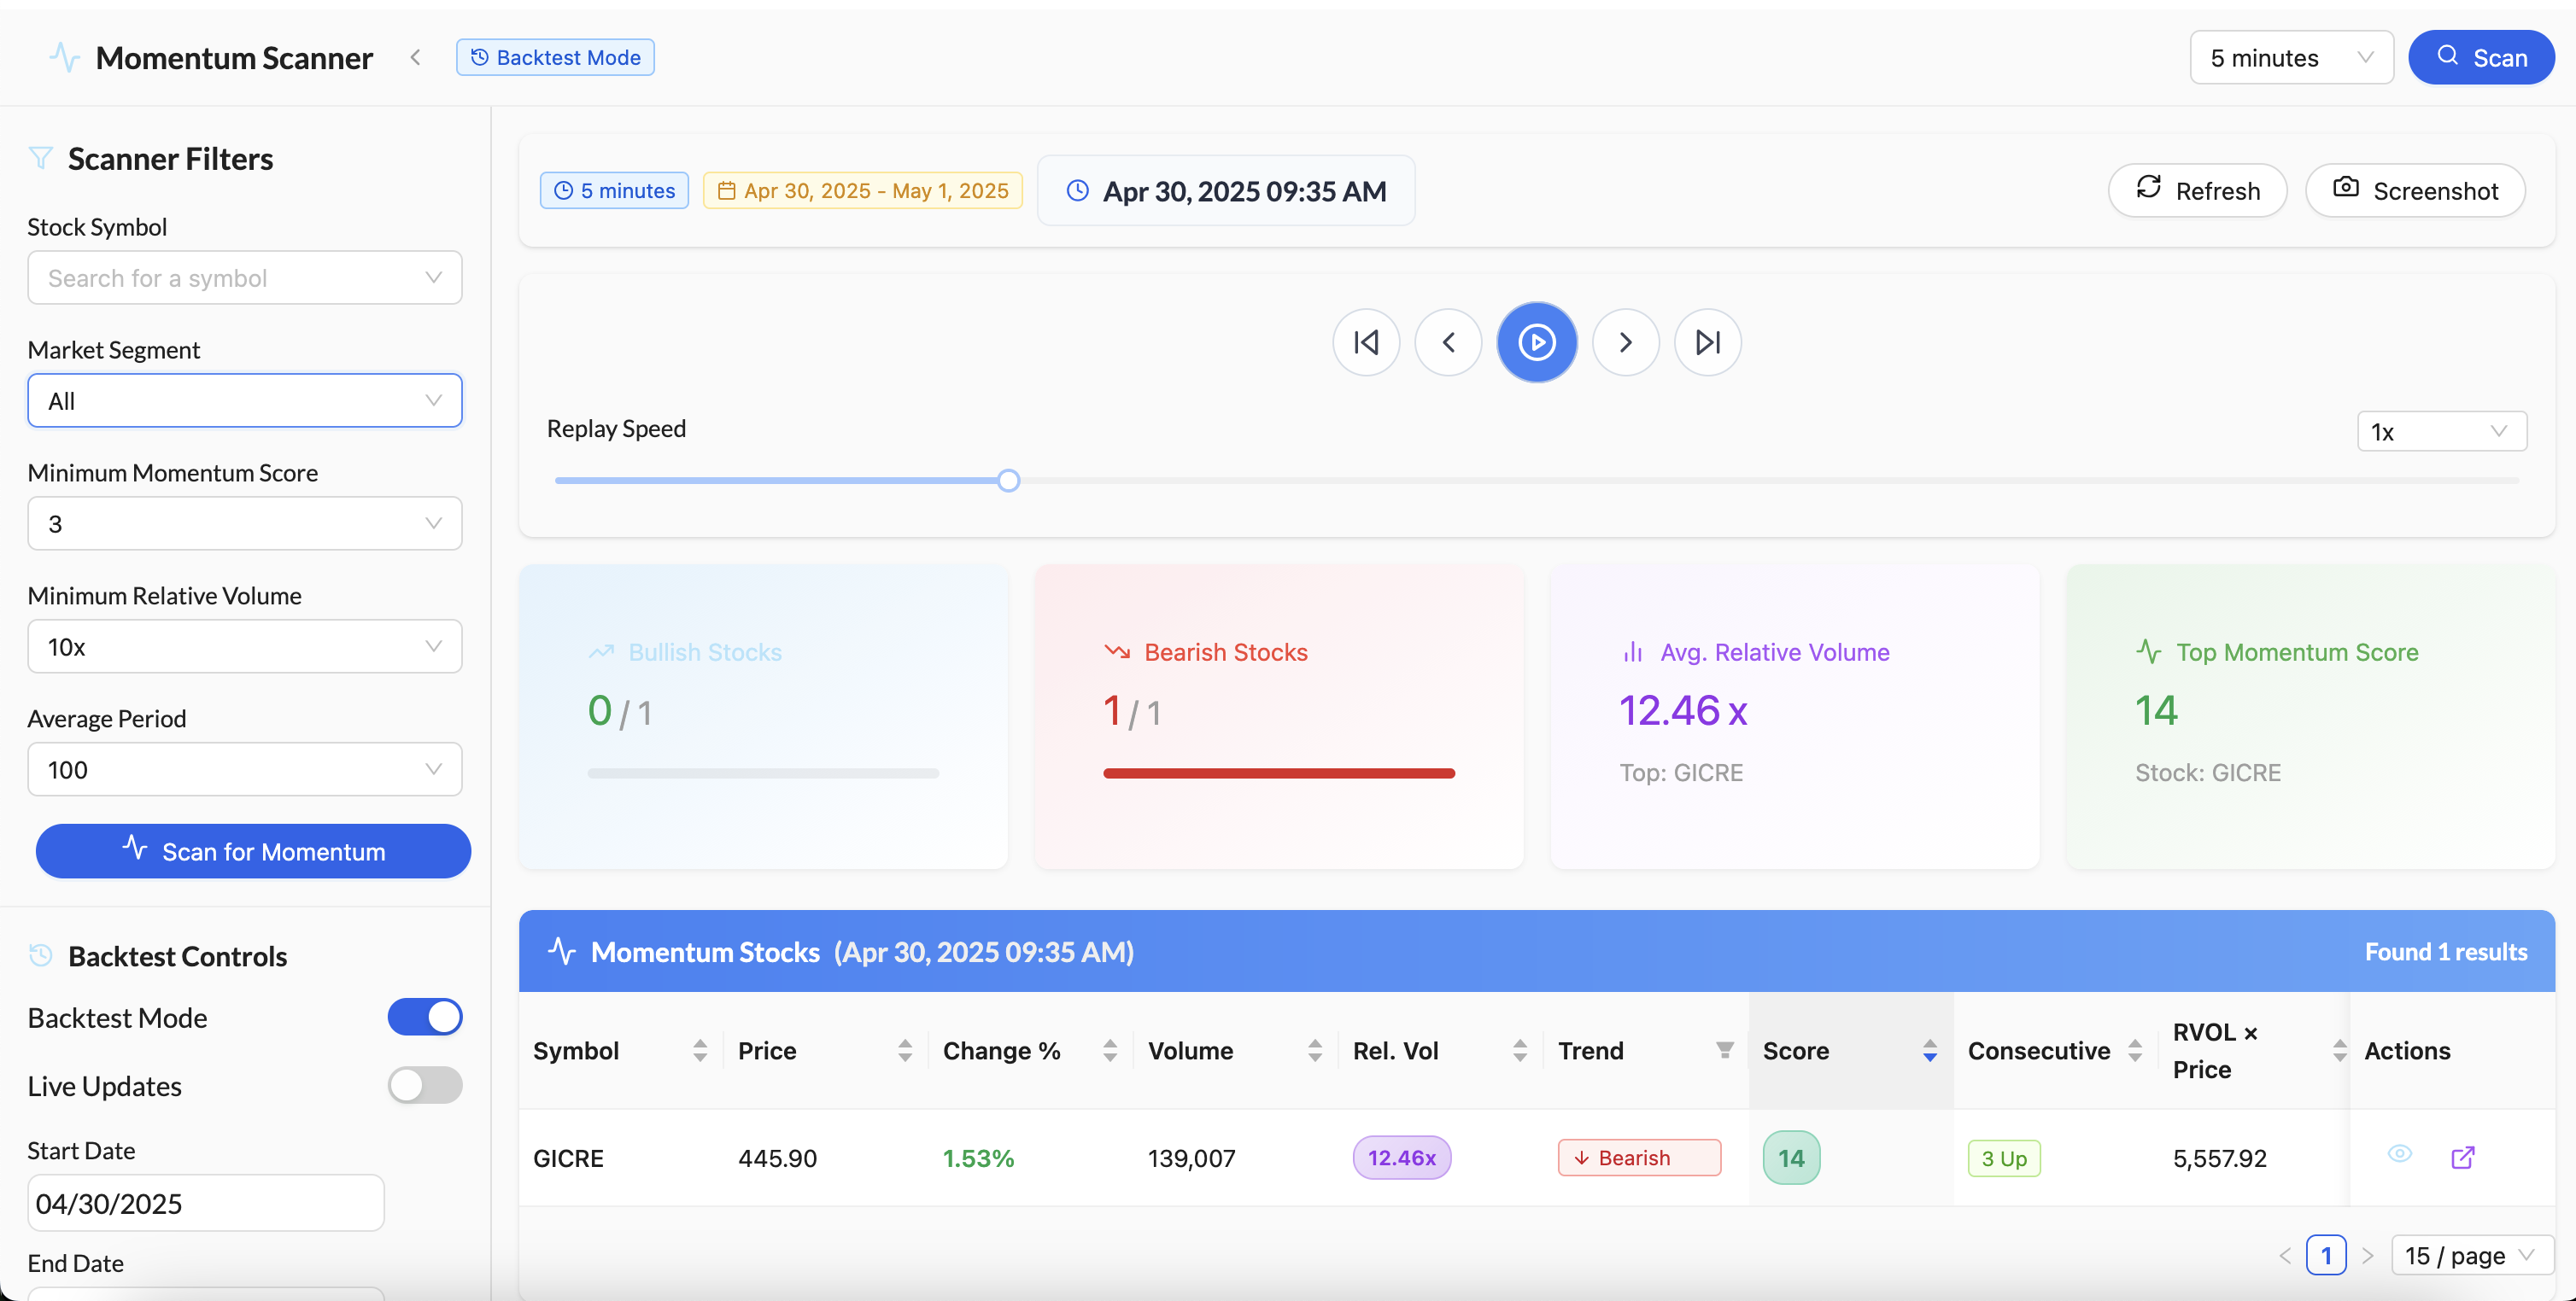Click the Start Date input field
This screenshot has width=2576, height=1301.
206,1203
